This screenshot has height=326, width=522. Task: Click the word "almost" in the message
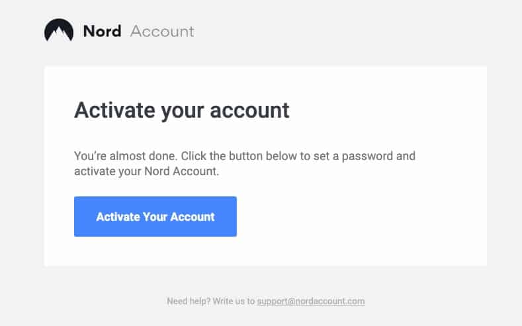(x=130, y=157)
